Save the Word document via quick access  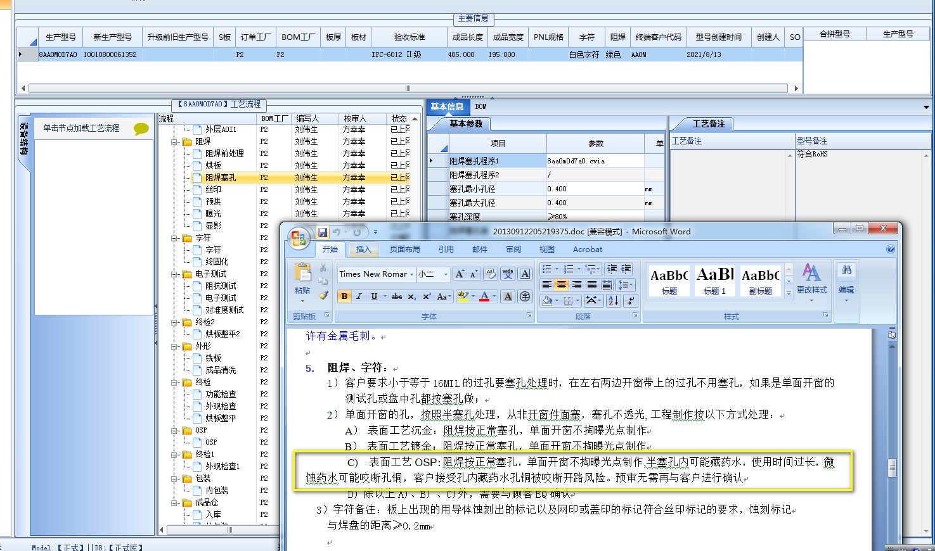point(323,232)
